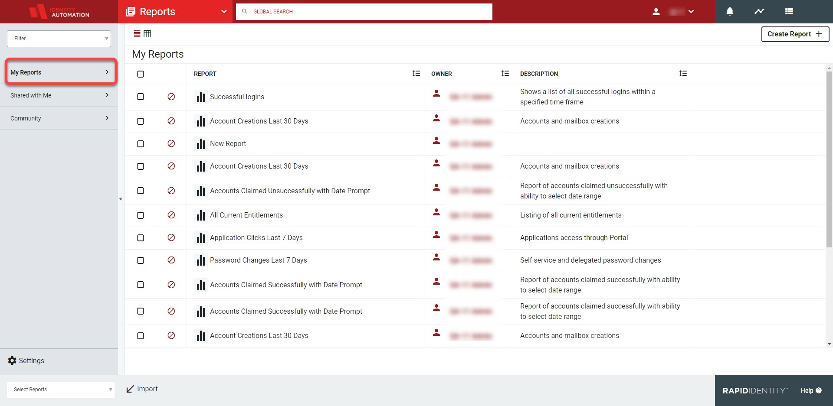833x406 pixels.
Task: Open the Shared with Me section
Action: [x=59, y=95]
